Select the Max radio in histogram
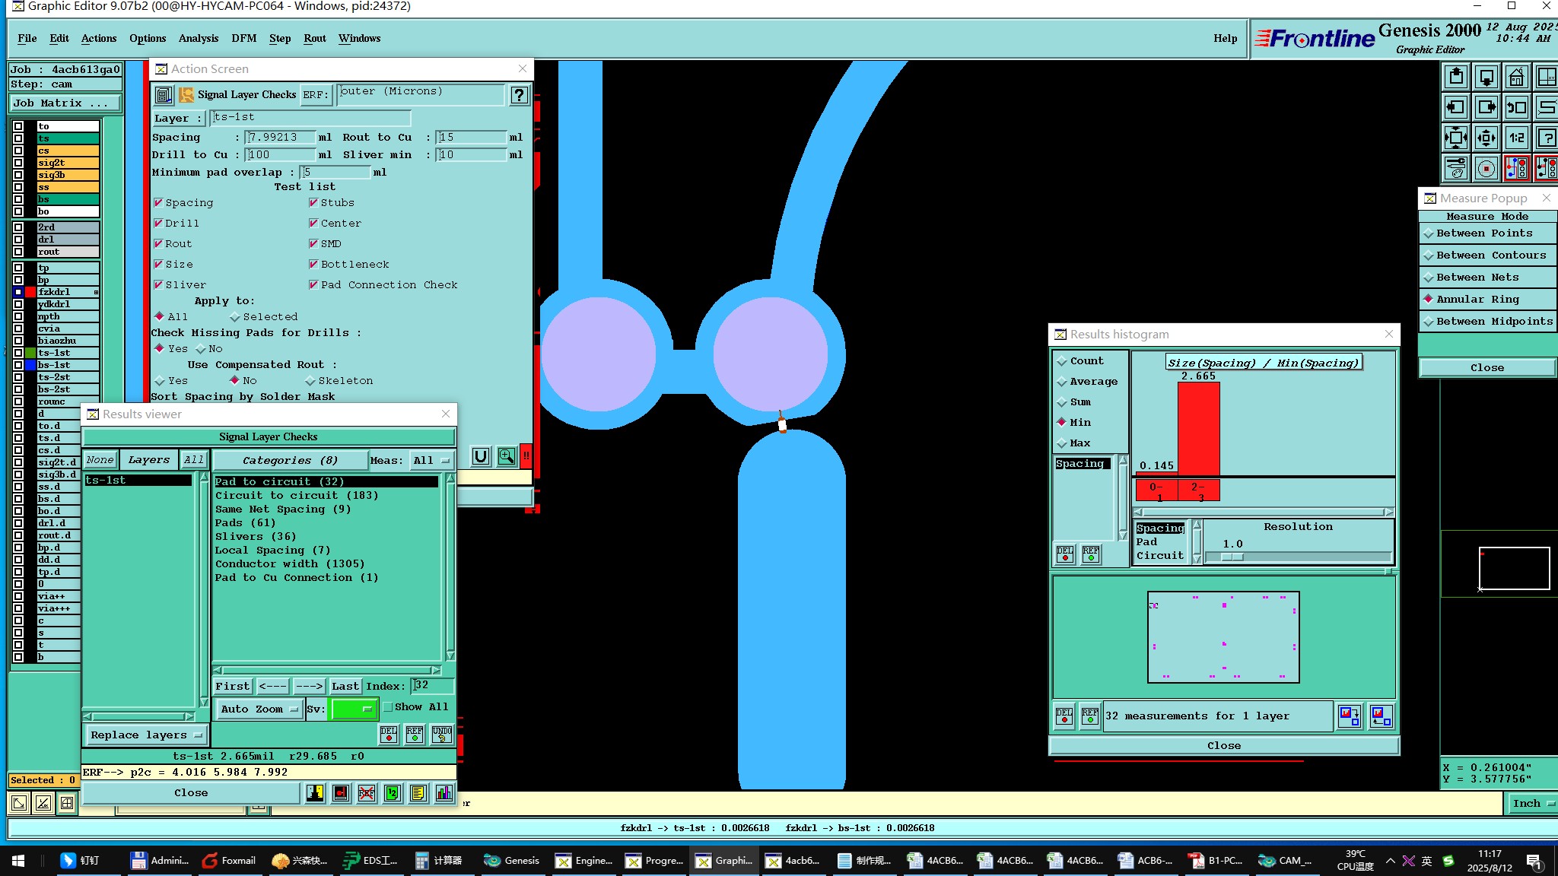Viewport: 1558px width, 876px height. (x=1062, y=443)
